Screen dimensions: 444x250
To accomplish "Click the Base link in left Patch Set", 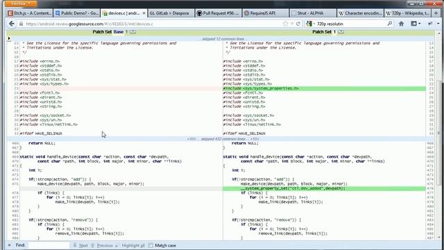I will (119, 32).
